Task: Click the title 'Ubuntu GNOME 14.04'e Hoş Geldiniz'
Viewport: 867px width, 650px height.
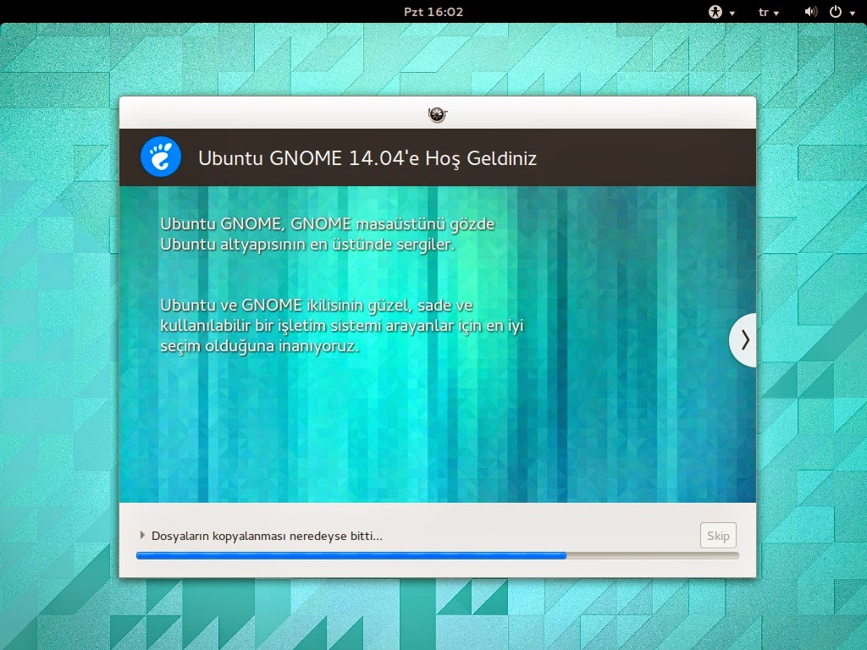Action: coord(367,158)
